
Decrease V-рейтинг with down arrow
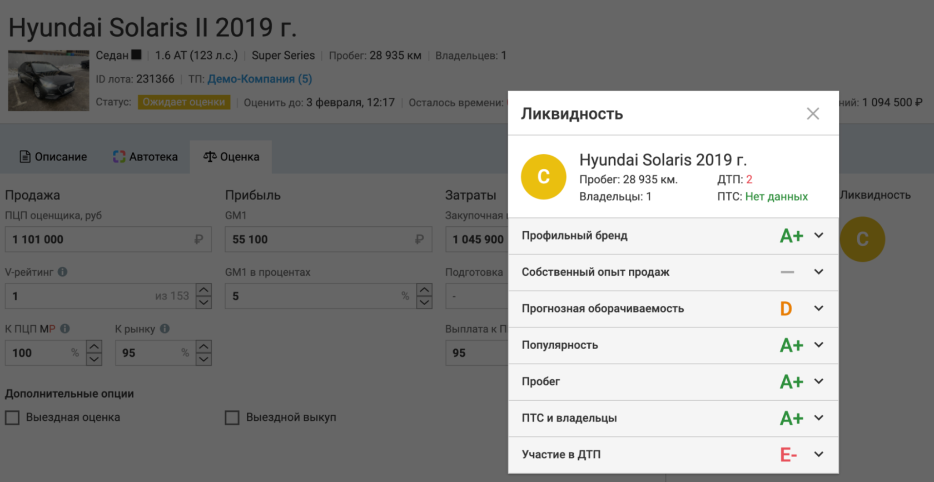204,302
